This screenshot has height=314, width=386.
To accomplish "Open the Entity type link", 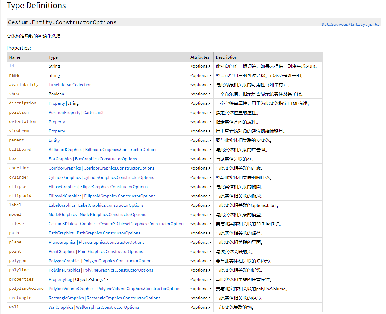I will click(54, 140).
